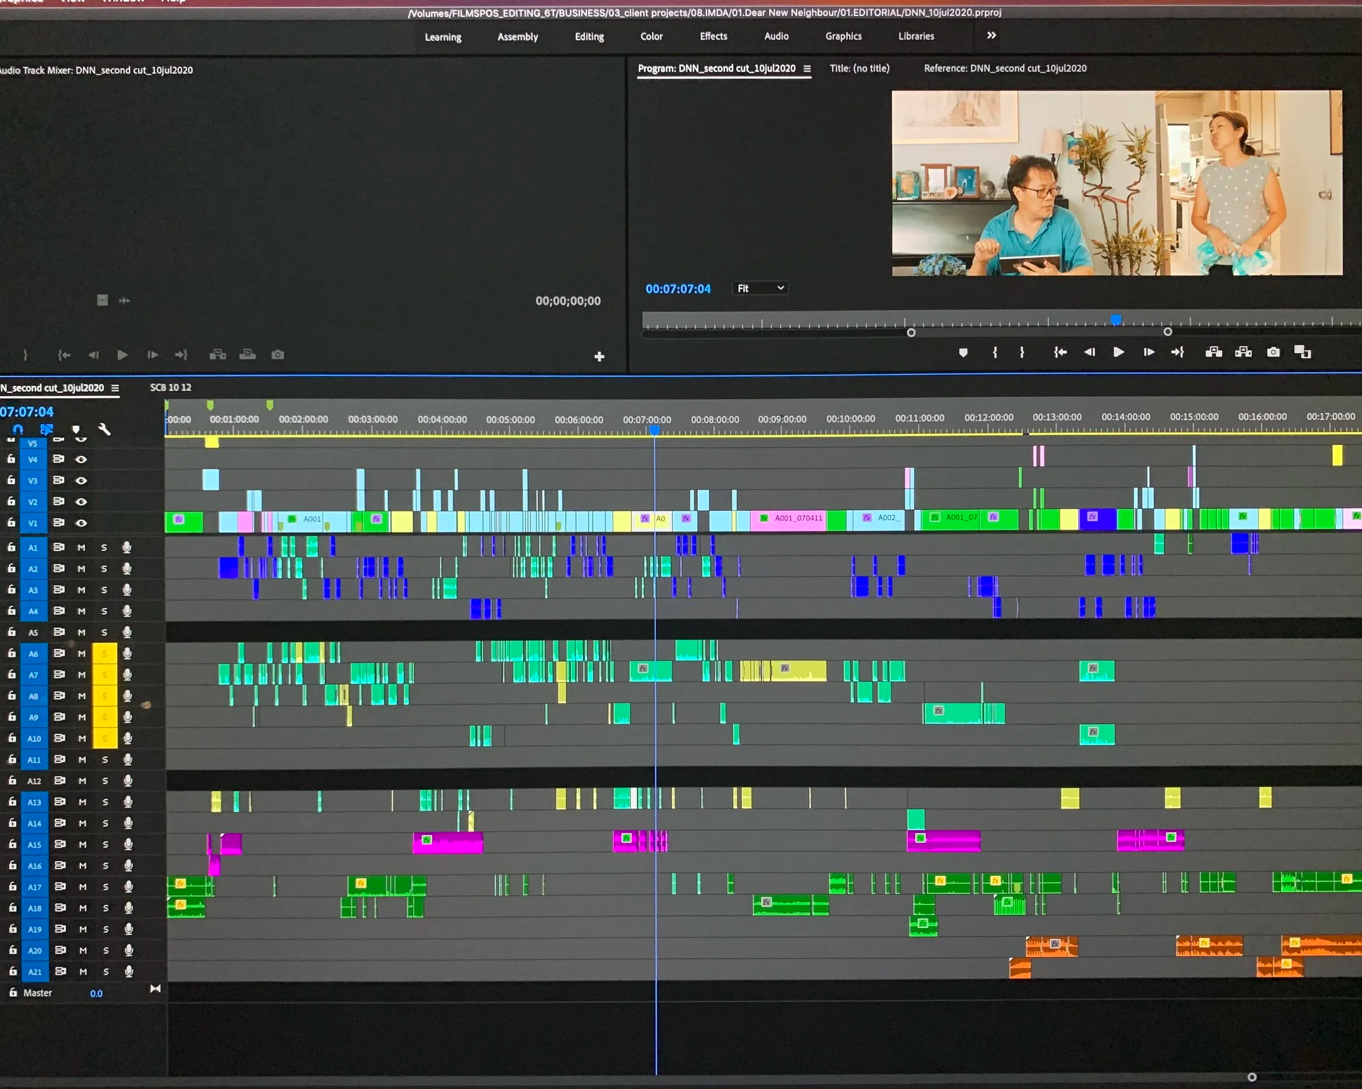Click the Program monitor scrubber playhead

(x=1116, y=319)
